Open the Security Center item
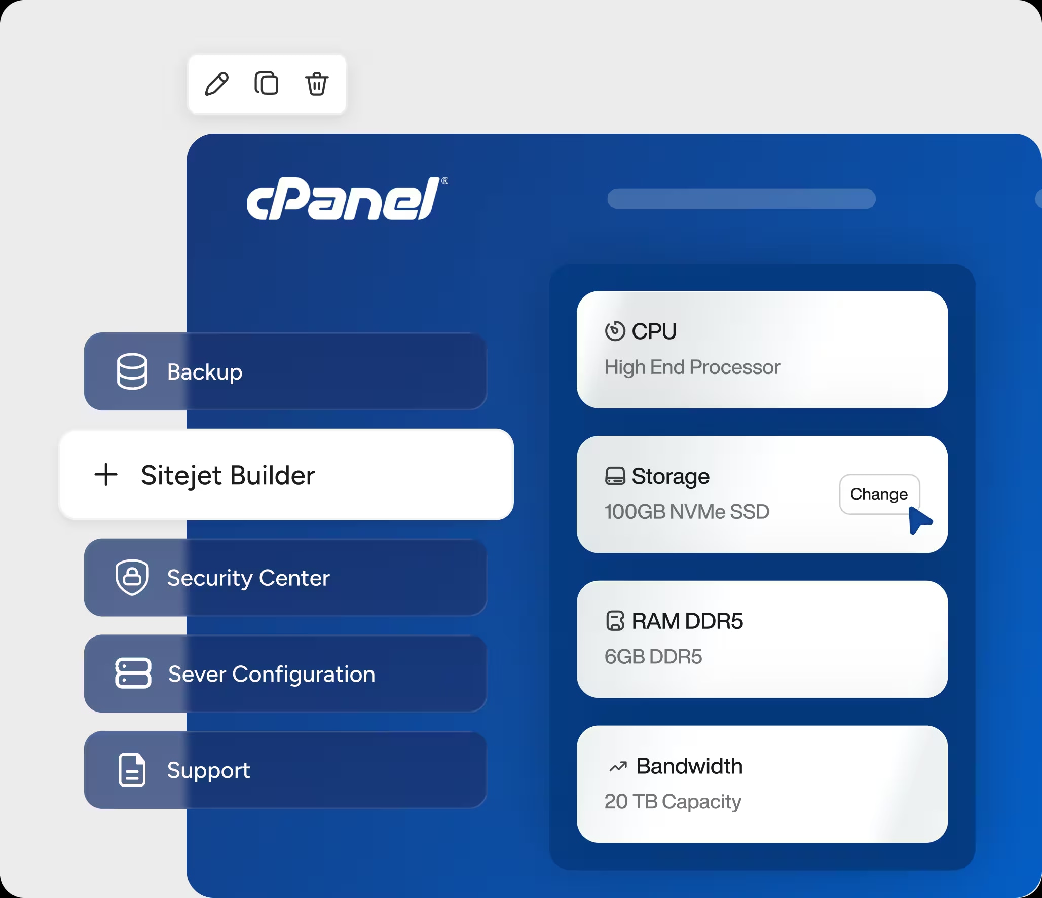Screen dimensions: 1042x898 pos(285,577)
